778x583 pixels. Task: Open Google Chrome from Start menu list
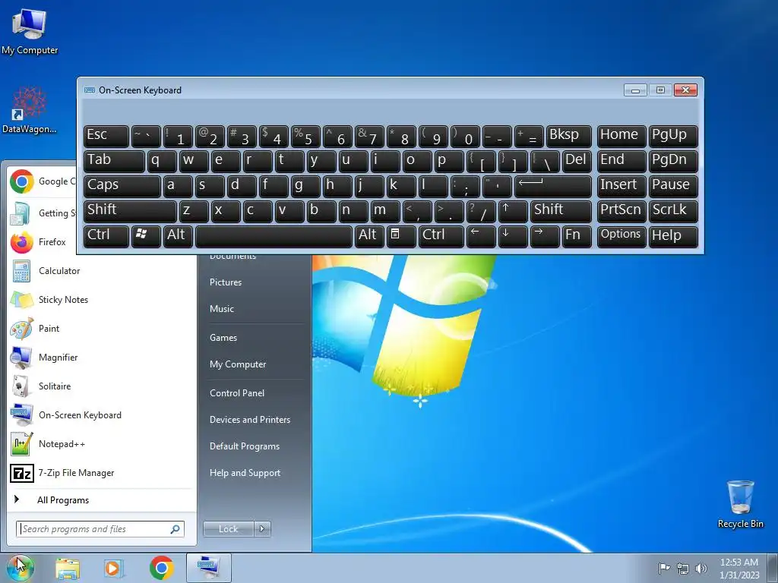coord(43,182)
